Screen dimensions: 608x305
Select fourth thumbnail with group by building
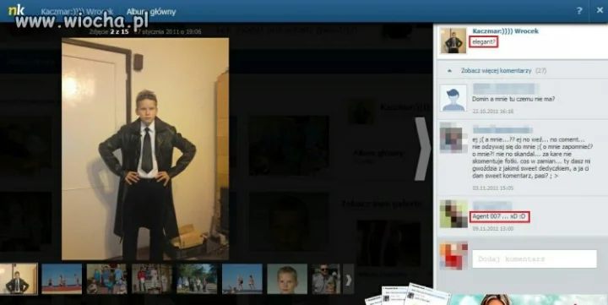point(152,279)
